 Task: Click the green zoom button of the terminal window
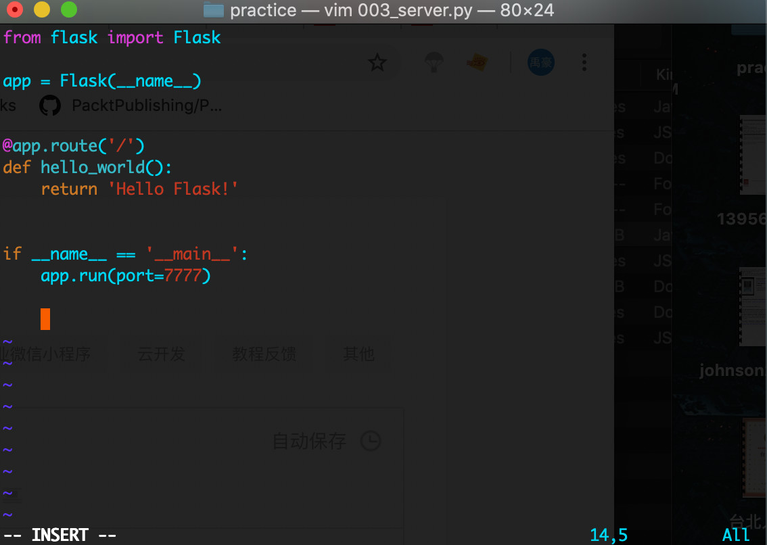[69, 9]
